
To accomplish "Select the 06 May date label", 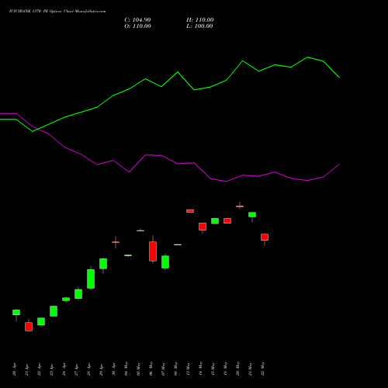I will 151,369.
